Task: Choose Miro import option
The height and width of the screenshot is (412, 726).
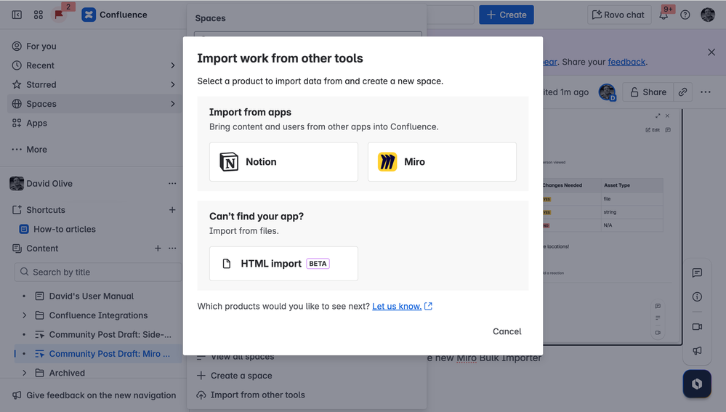Action: tap(442, 162)
